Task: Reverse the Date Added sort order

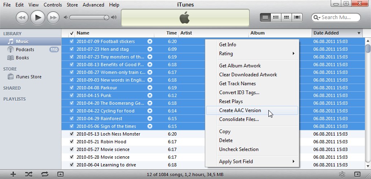Action: point(337,33)
